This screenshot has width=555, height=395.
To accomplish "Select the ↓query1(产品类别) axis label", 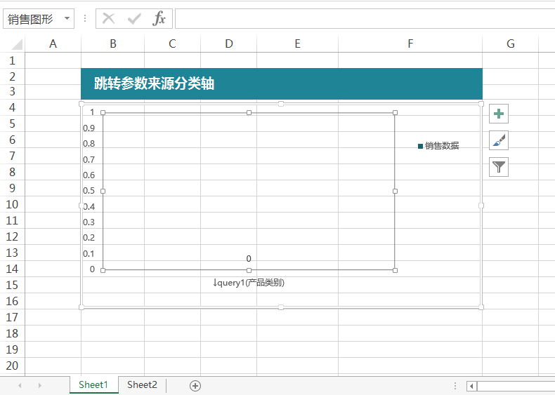I will point(249,283).
